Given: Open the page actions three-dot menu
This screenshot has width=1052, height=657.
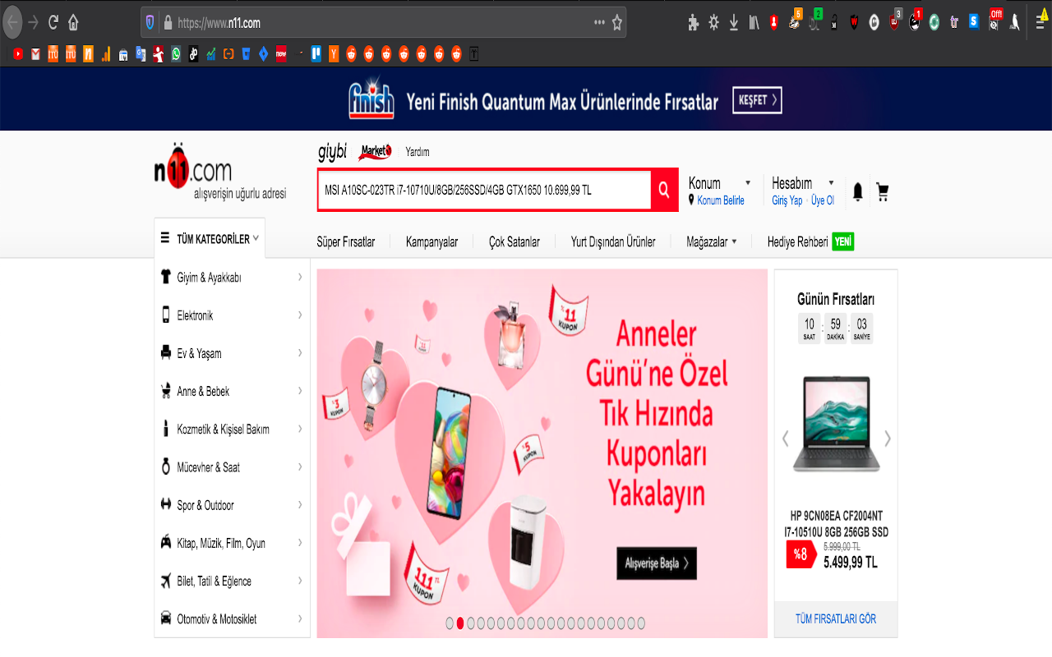Looking at the screenshot, I should [x=599, y=23].
